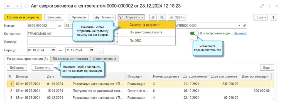Expand the organization field dropdown arrow
The width and height of the screenshot is (285, 110).
pyautogui.click(x=240, y=26)
